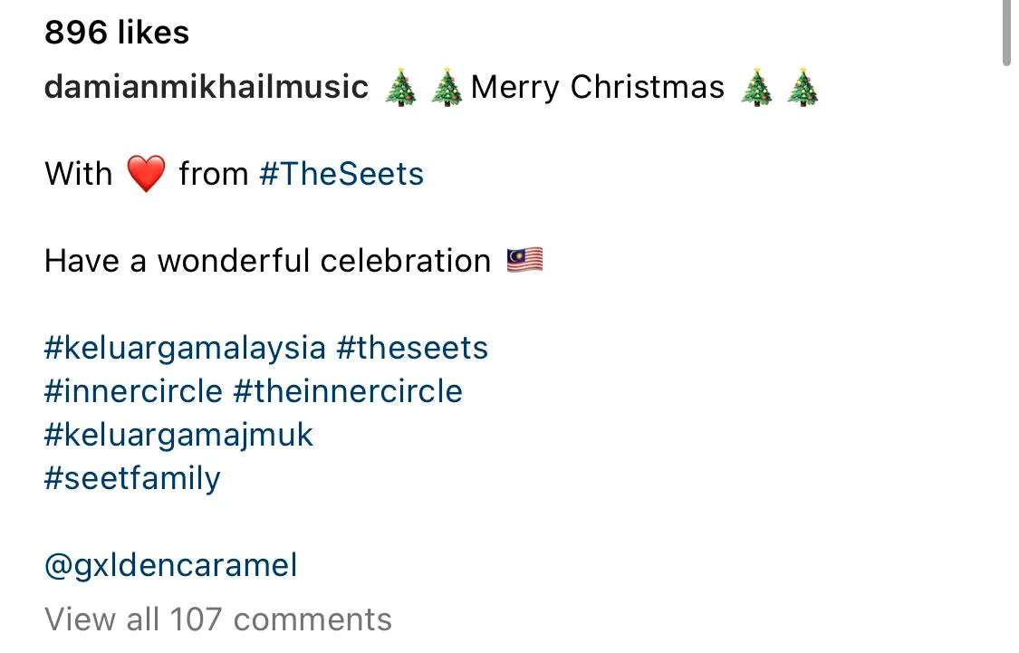Visit the #theinnercircle hashtag page
The height and width of the screenshot is (653, 1019).
pos(348,391)
